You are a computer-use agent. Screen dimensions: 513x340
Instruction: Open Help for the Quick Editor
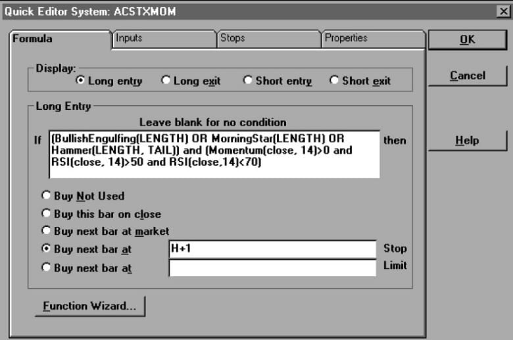coord(467,141)
